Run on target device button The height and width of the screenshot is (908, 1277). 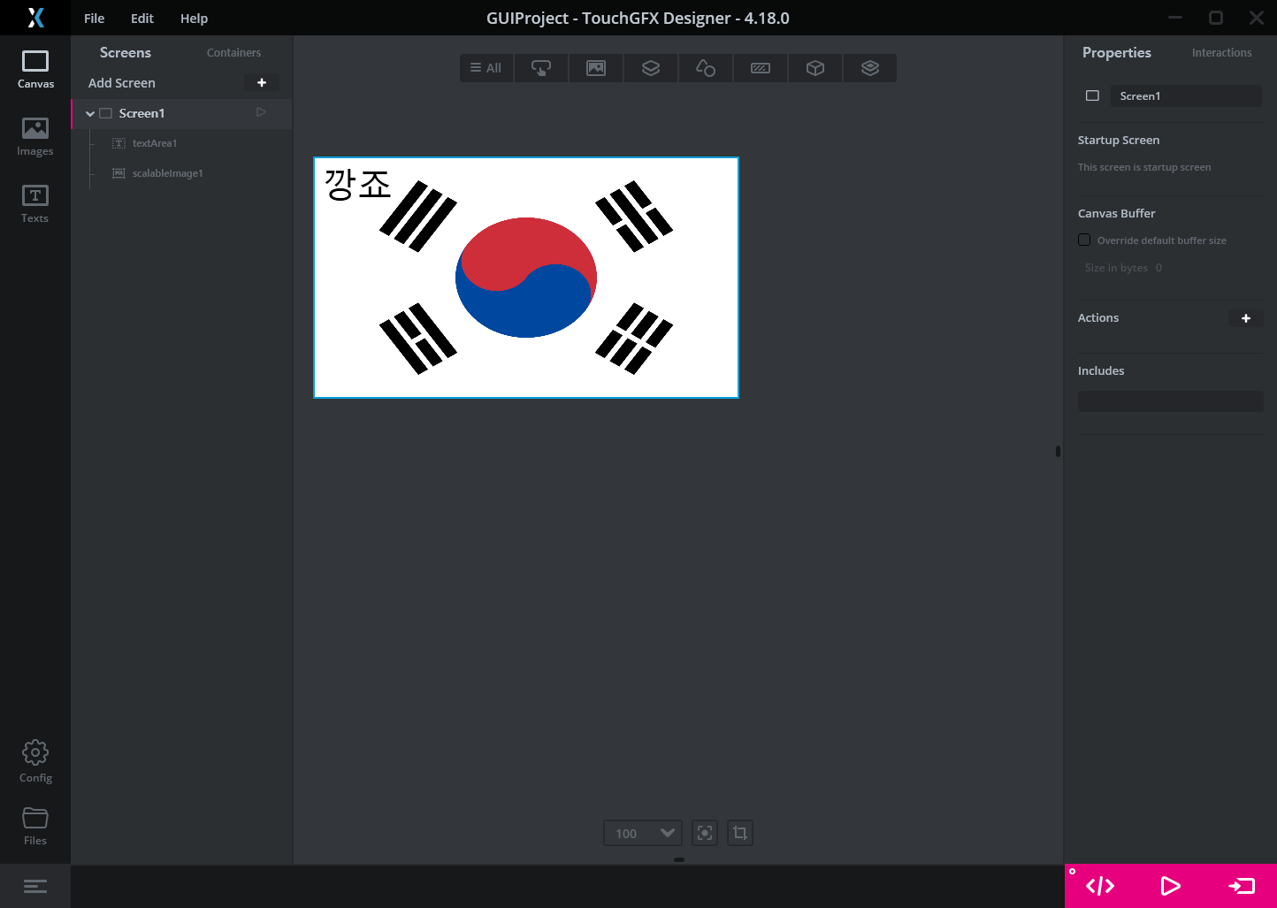click(1242, 886)
